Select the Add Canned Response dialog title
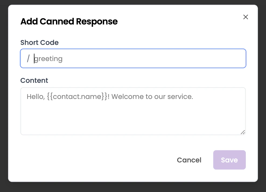The height and width of the screenshot is (192, 266). 69,22
